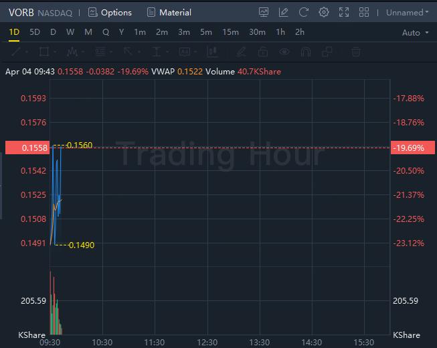Switch to the 5D timeframe tab
The width and height of the screenshot is (437, 348).
pos(35,32)
